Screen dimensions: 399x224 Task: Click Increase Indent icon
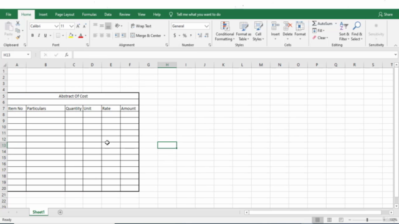(123, 35)
